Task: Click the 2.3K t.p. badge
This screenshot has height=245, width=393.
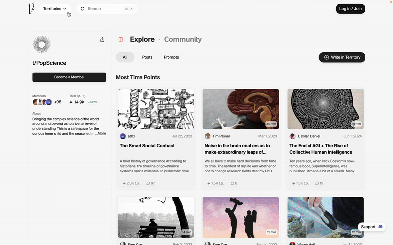Action: 131,183
